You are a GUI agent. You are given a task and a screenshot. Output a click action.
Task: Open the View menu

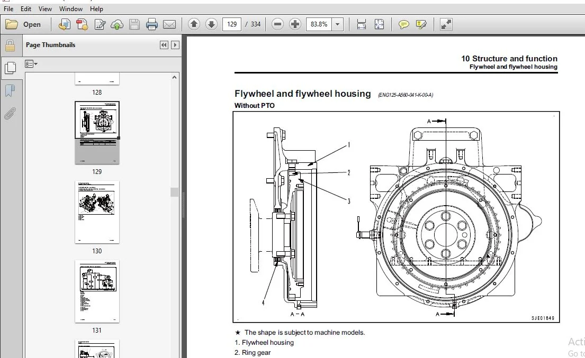(45, 8)
